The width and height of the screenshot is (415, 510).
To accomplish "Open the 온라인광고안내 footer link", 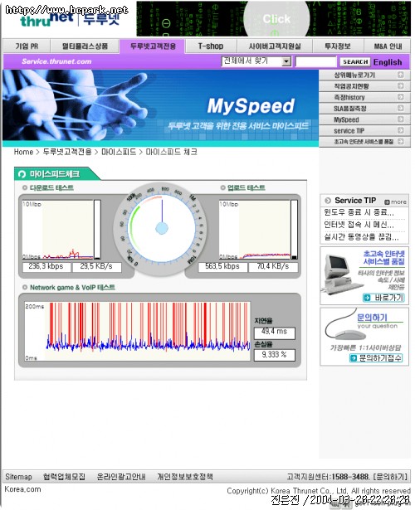I will click(x=121, y=477).
